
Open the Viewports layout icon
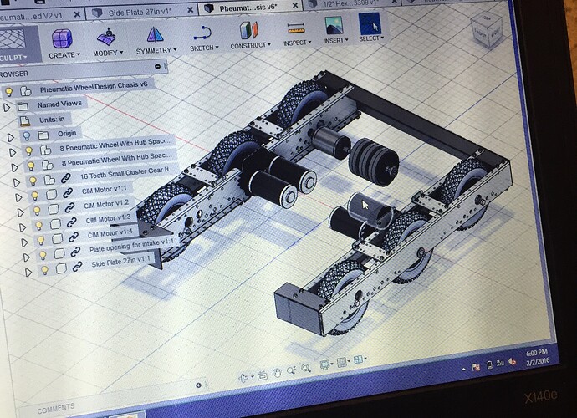(358, 359)
